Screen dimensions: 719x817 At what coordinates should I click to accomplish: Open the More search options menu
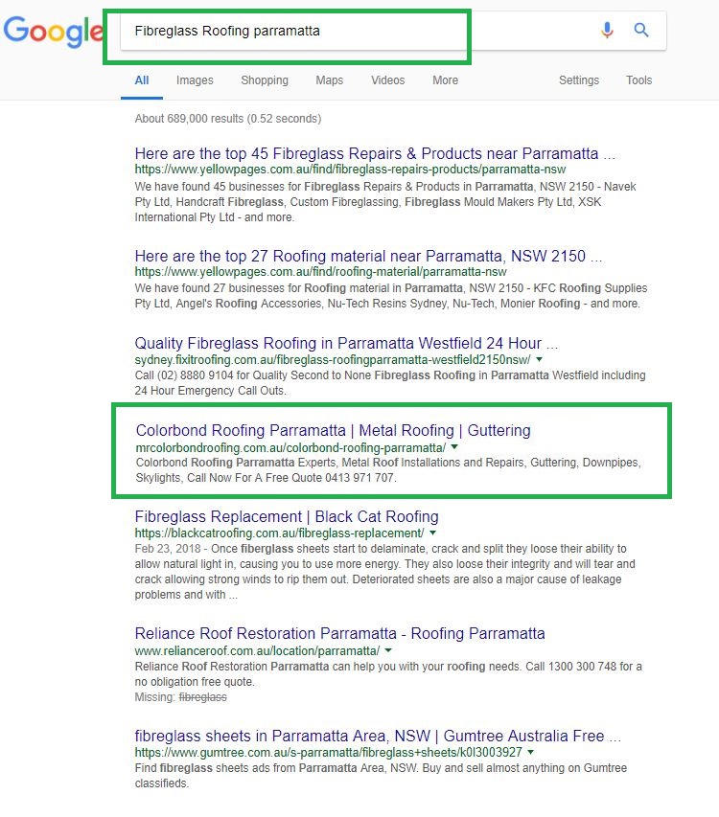(445, 80)
